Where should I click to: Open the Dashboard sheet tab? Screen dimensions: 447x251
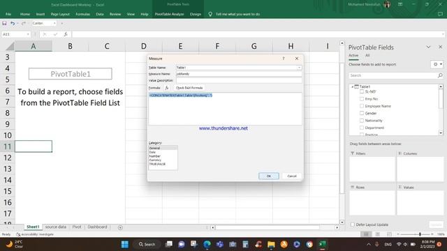coord(98,227)
